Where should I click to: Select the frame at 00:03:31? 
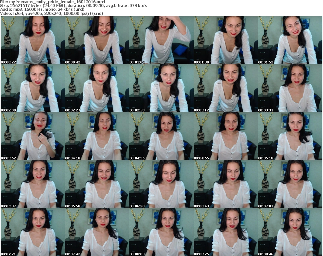[290, 88]
